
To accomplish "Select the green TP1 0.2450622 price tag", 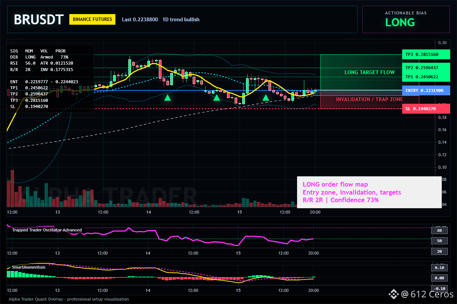I will pos(426,77).
